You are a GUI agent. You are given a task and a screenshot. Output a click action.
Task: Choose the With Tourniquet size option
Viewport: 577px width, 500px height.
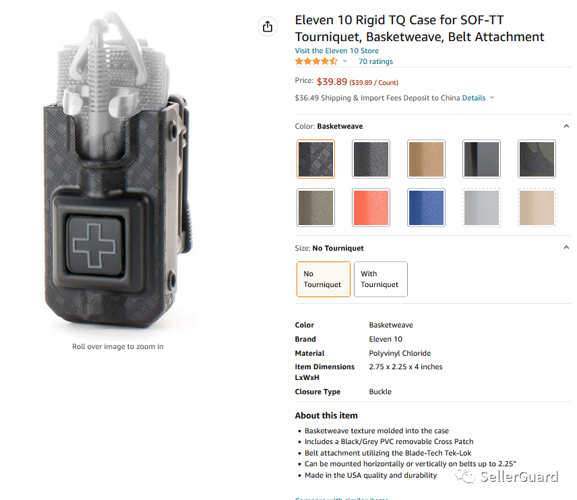click(x=380, y=279)
